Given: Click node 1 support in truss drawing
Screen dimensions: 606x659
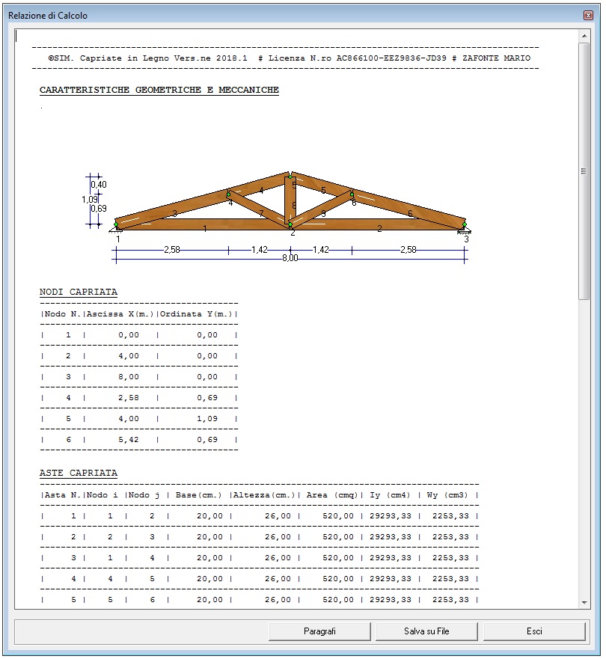Looking at the screenshot, I should 116,228.
